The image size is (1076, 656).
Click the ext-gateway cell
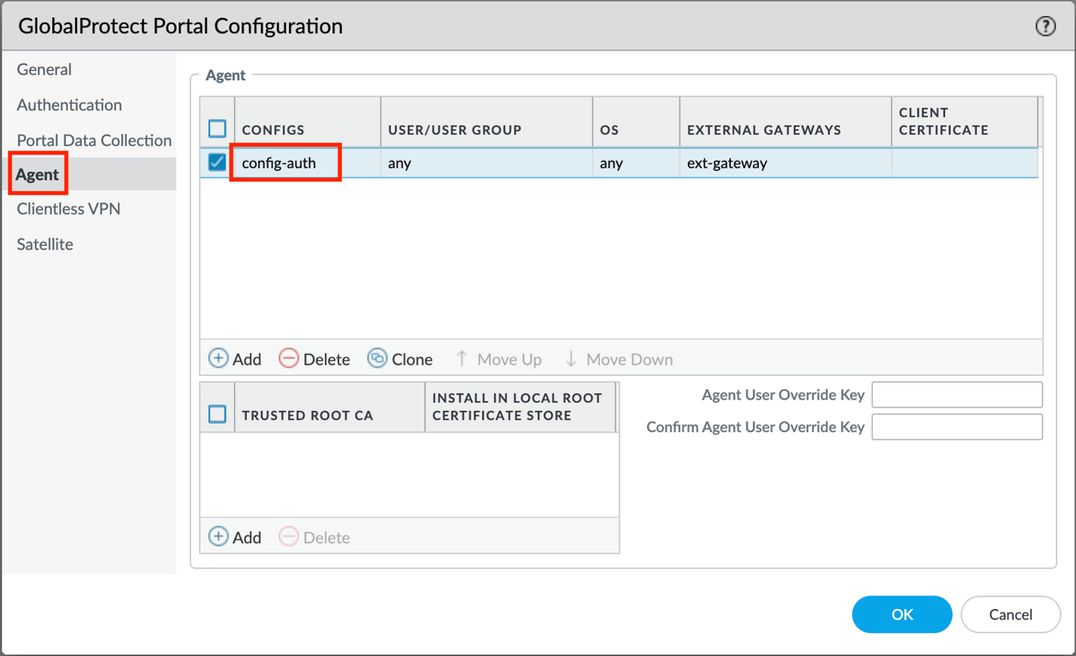tap(727, 162)
